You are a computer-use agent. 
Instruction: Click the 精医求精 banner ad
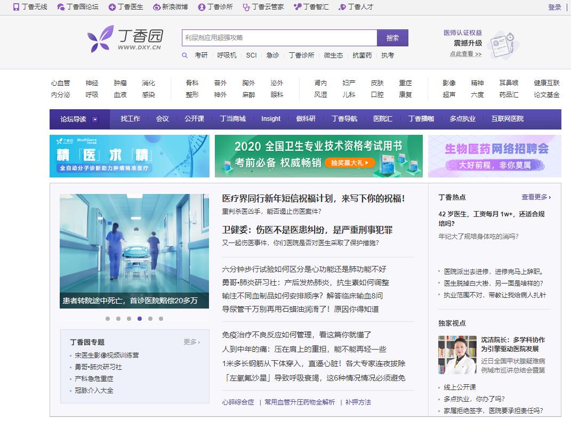tap(130, 156)
